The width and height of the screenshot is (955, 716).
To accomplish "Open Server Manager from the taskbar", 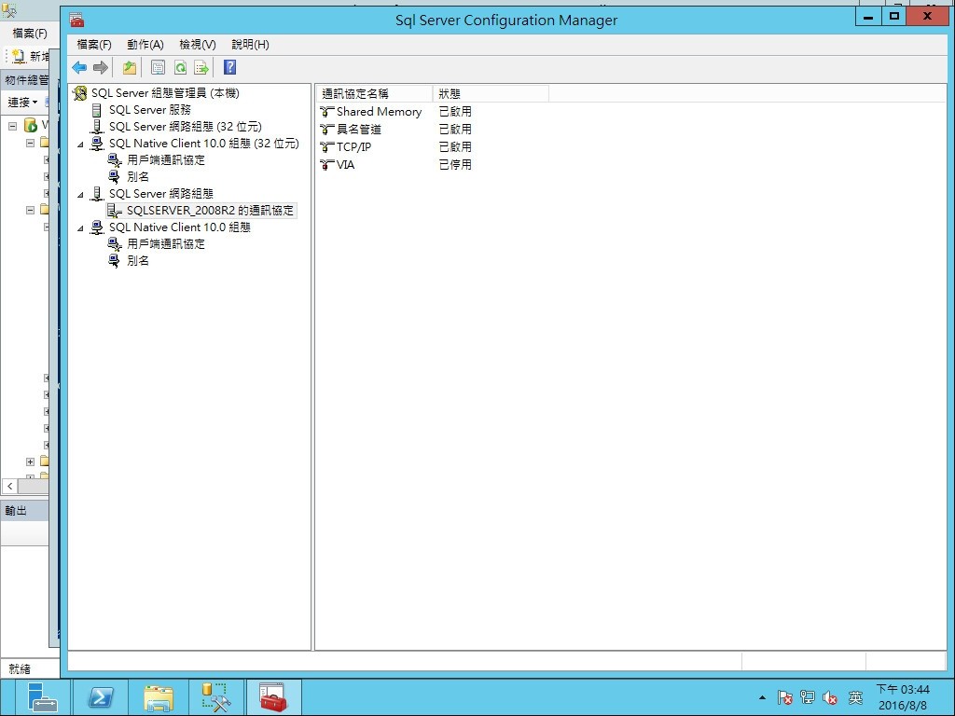I will click(41, 697).
